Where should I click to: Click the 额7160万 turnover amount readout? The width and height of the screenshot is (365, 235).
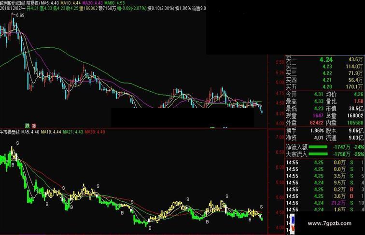107,8
